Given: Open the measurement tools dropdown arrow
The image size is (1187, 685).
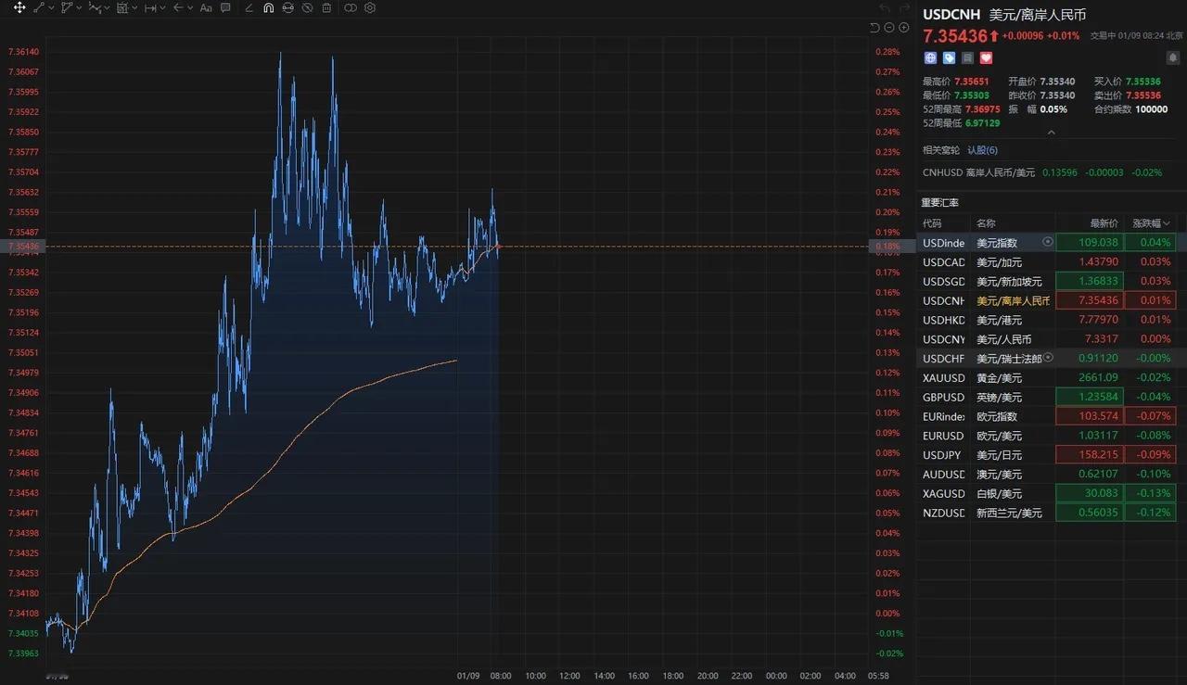Looking at the screenshot, I should (x=134, y=7).
